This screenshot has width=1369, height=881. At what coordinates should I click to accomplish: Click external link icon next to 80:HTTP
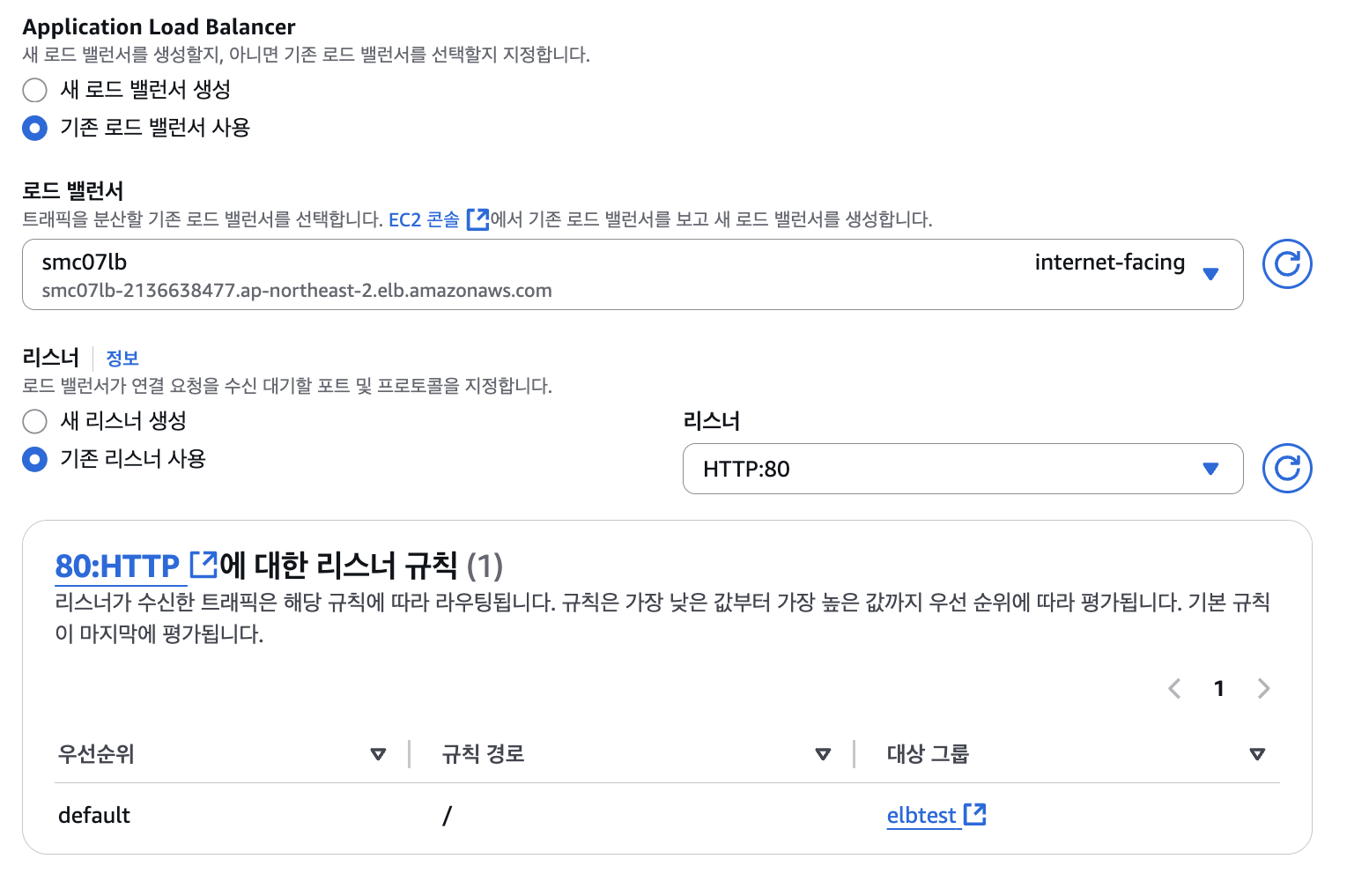point(204,565)
